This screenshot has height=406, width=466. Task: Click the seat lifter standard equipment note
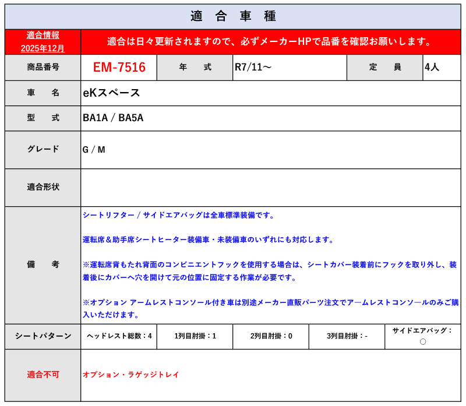pos(178,216)
